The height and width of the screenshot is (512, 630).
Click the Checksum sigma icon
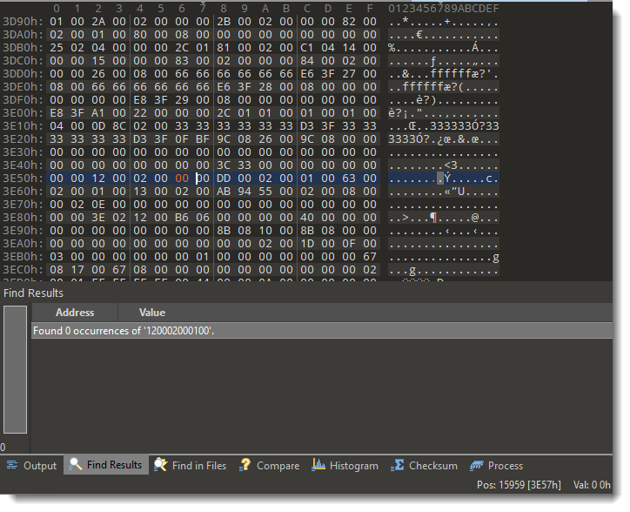[398, 465]
